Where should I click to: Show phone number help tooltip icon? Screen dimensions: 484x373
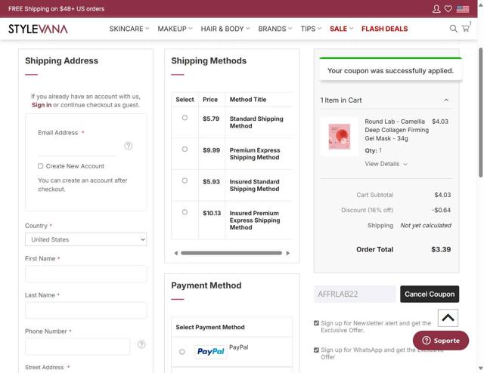click(x=141, y=344)
